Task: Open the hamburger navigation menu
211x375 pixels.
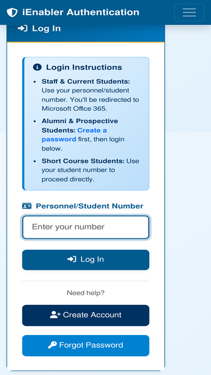Action: pos(189,12)
